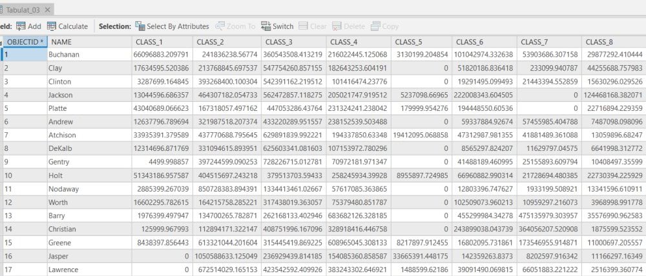Screen dimensions: 646x276
Task: Click cell value 33665391.448175
Action: pos(421,256)
